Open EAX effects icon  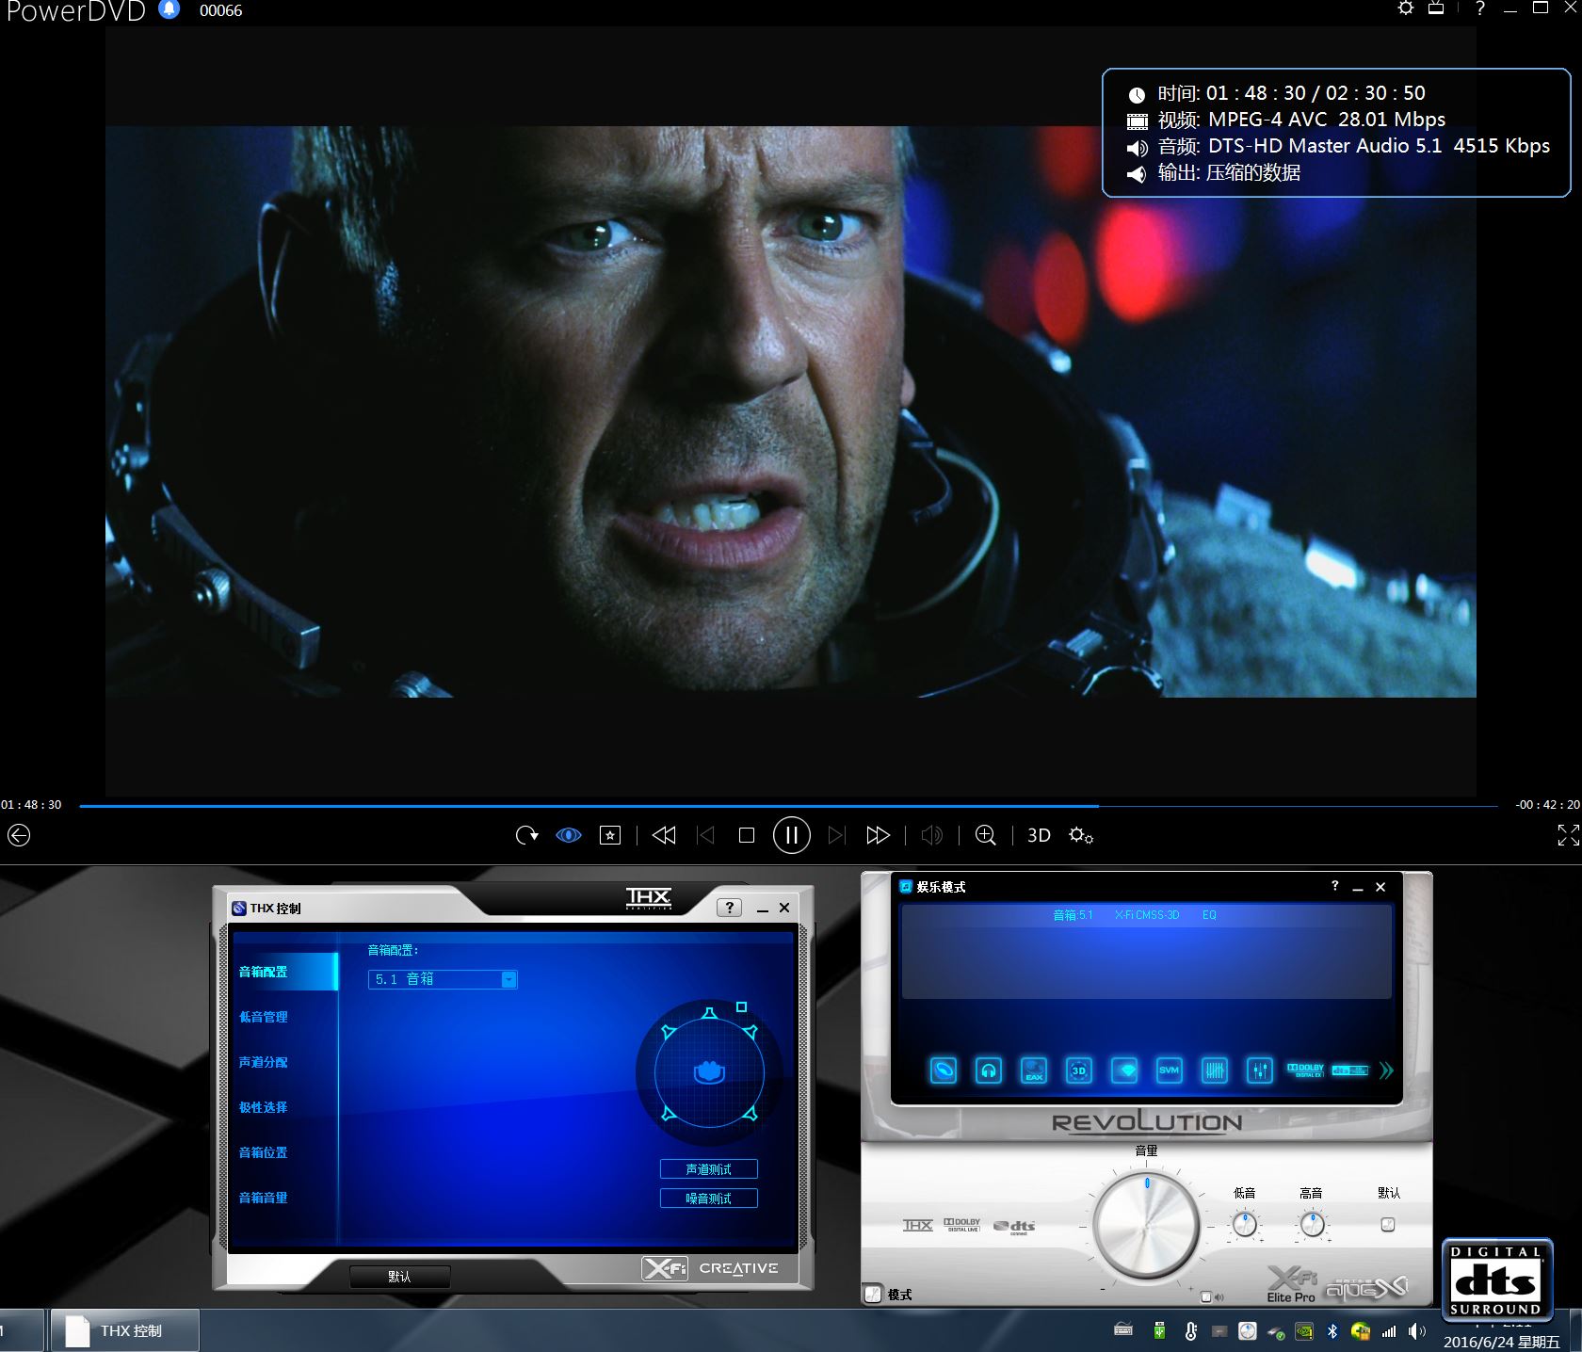click(x=1034, y=1070)
